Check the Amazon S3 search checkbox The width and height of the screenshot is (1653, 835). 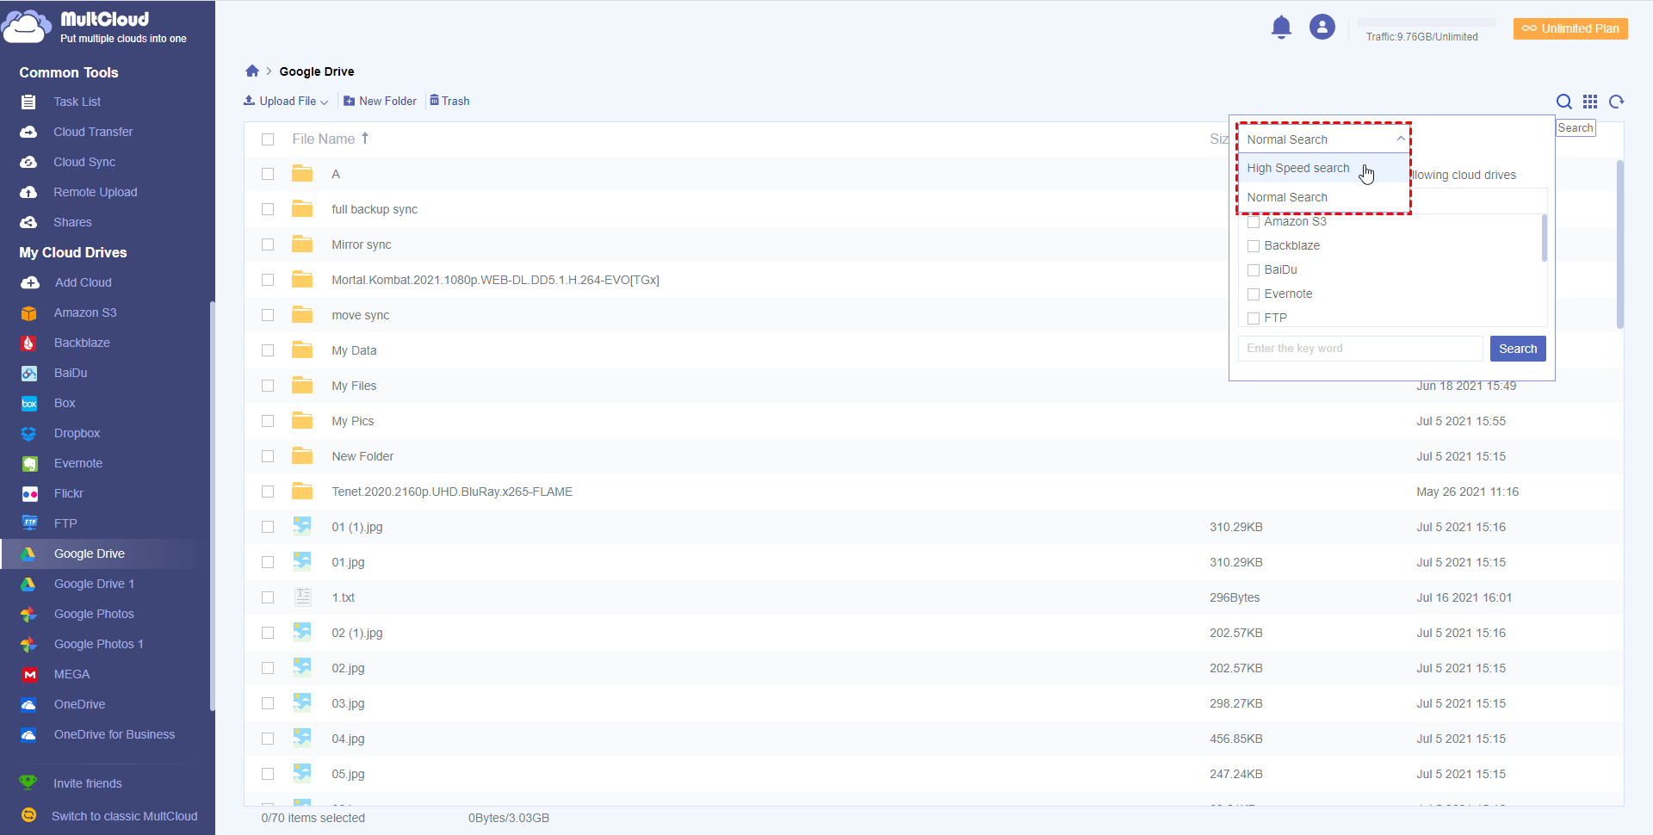(x=1254, y=222)
